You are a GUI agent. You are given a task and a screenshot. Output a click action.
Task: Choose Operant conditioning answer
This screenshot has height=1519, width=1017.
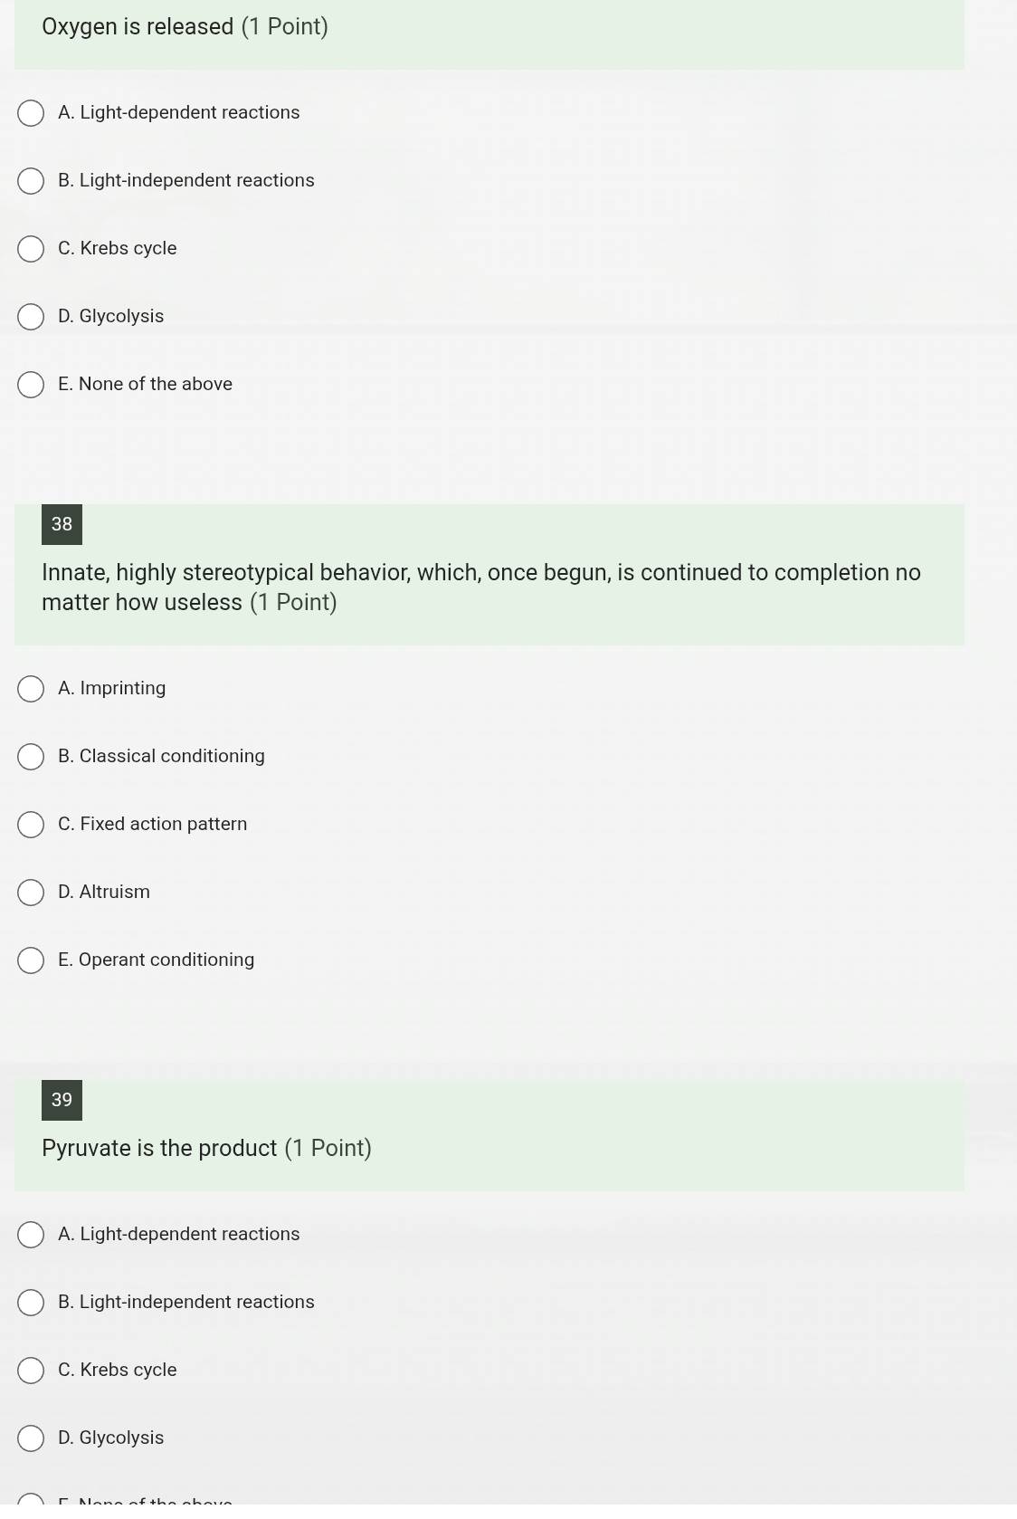pos(31,960)
